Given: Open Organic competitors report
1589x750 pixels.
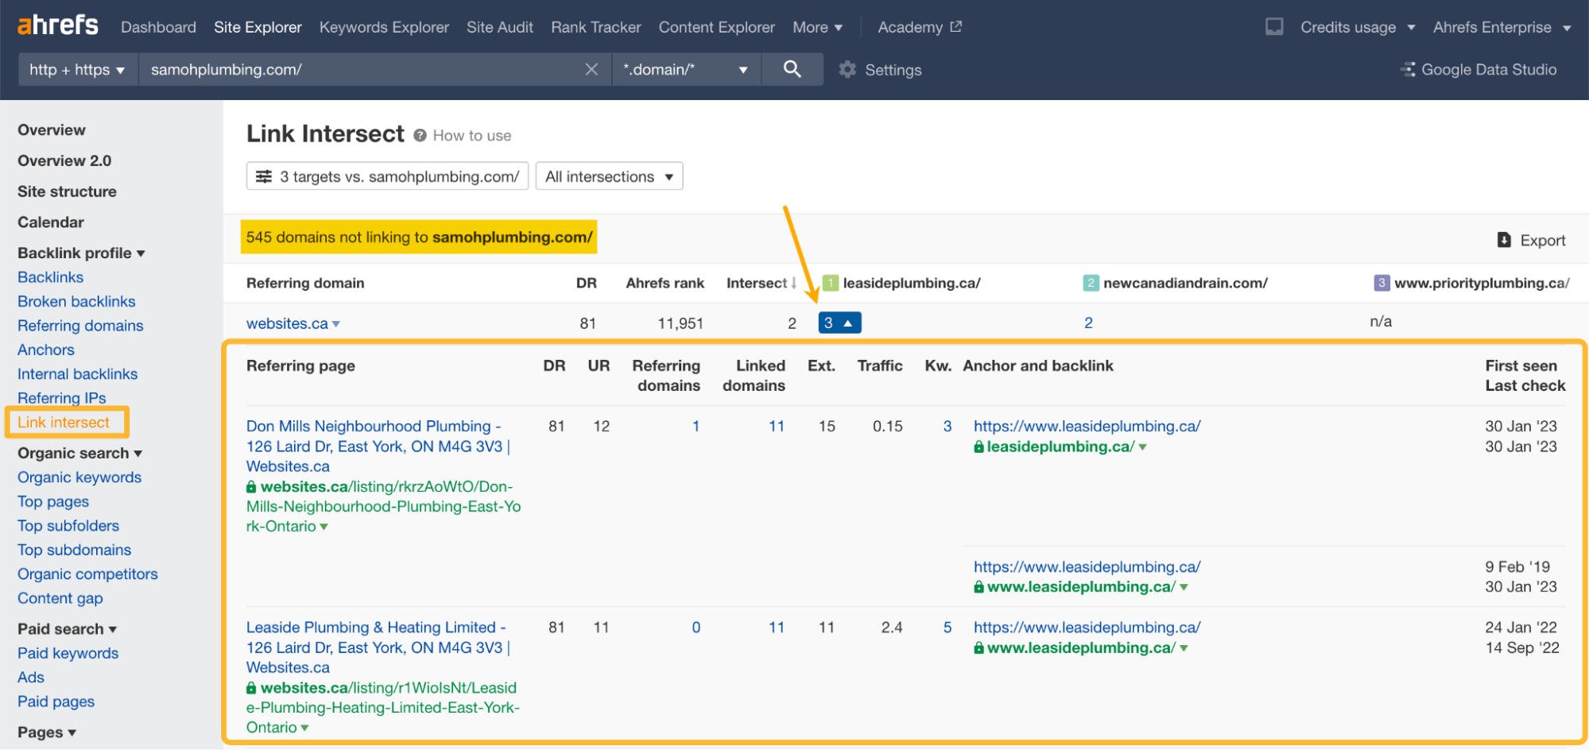Looking at the screenshot, I should 87,574.
